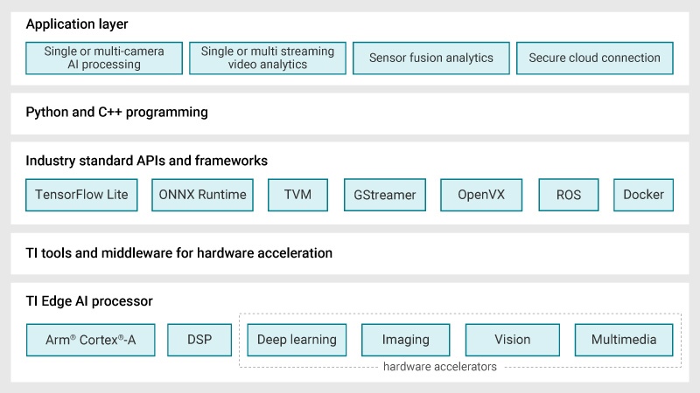Image resolution: width=700 pixels, height=393 pixels.
Task: Choose the Multimedia accelerator box
Action: click(x=624, y=340)
